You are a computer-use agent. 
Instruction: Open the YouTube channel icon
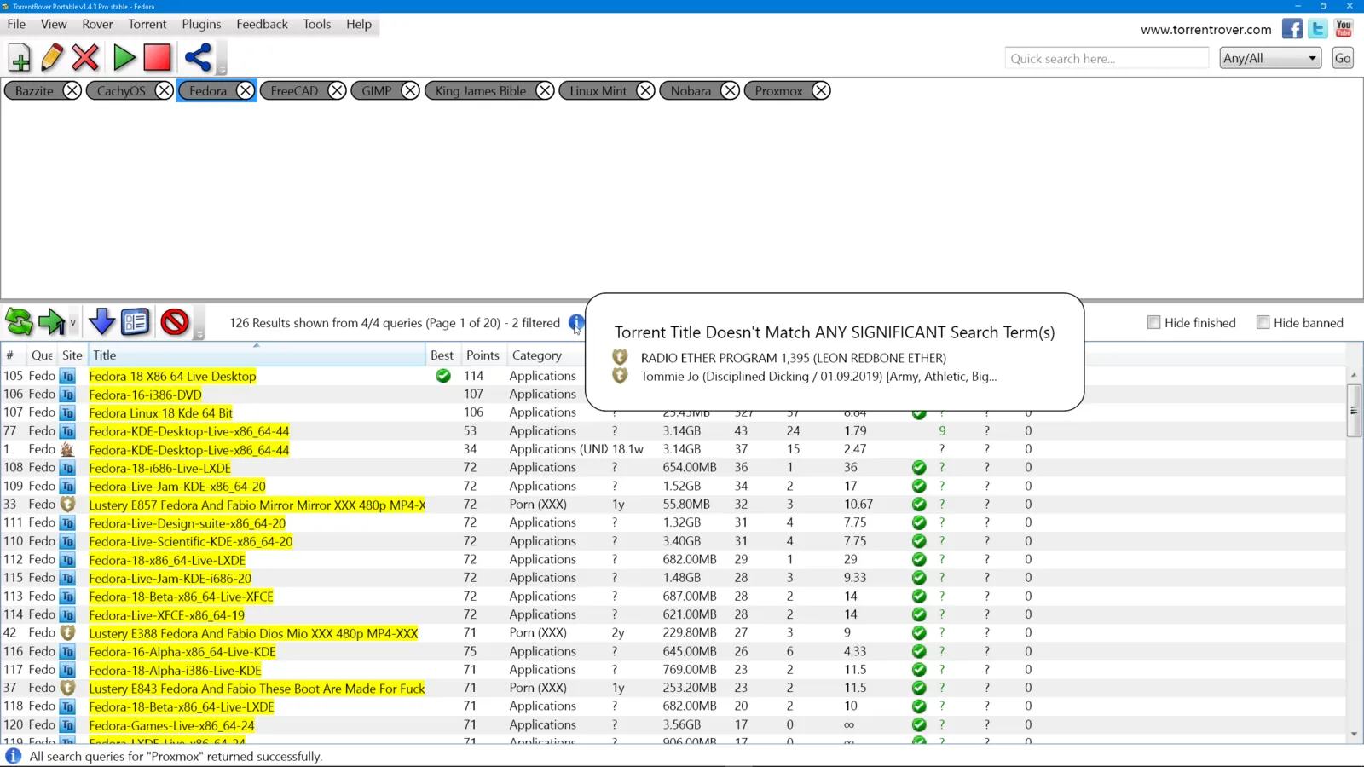coord(1344,29)
